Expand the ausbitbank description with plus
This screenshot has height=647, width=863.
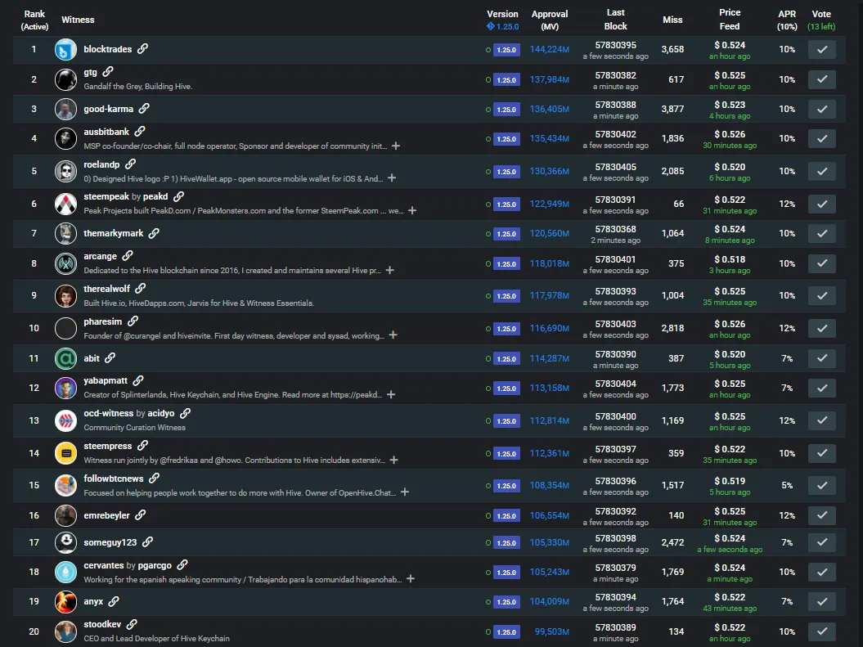click(x=396, y=146)
